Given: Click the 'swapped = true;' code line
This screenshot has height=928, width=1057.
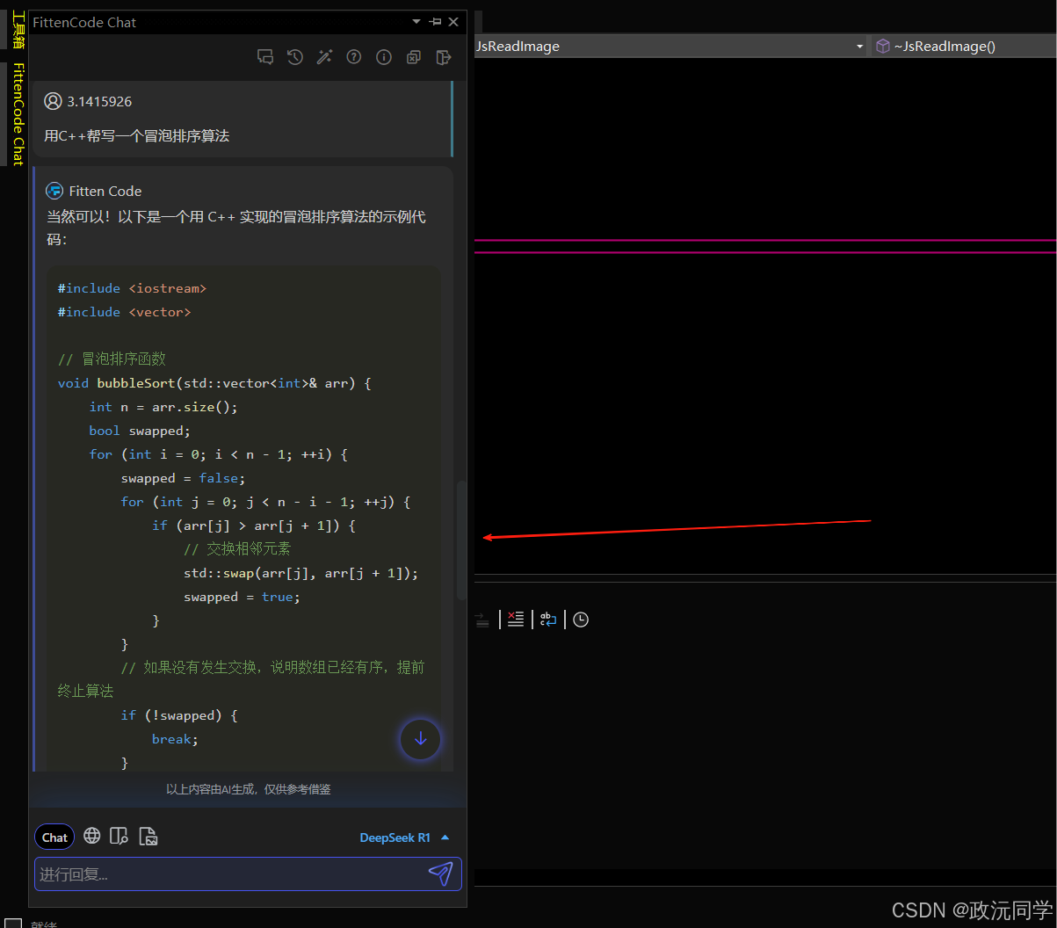Looking at the screenshot, I should pos(243,597).
